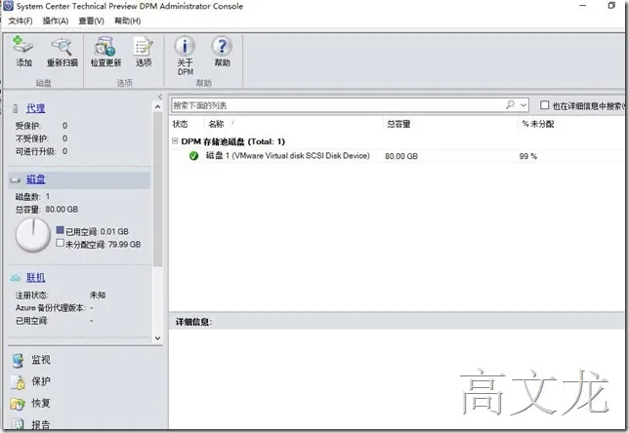Click the 添加 (Add disk) toolbar icon
Viewport: 629px width, 433px height.
(x=22, y=45)
